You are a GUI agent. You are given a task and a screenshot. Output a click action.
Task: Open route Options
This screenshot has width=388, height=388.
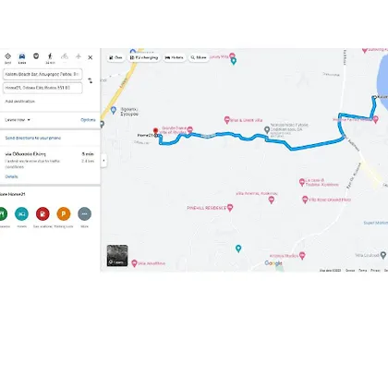88,120
